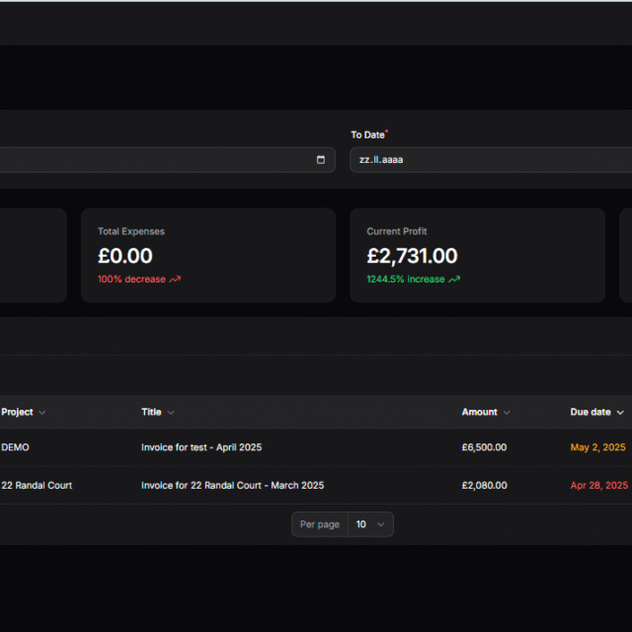Sort by Title column chevron
Viewport: 632px width, 632px height.
pyautogui.click(x=171, y=413)
